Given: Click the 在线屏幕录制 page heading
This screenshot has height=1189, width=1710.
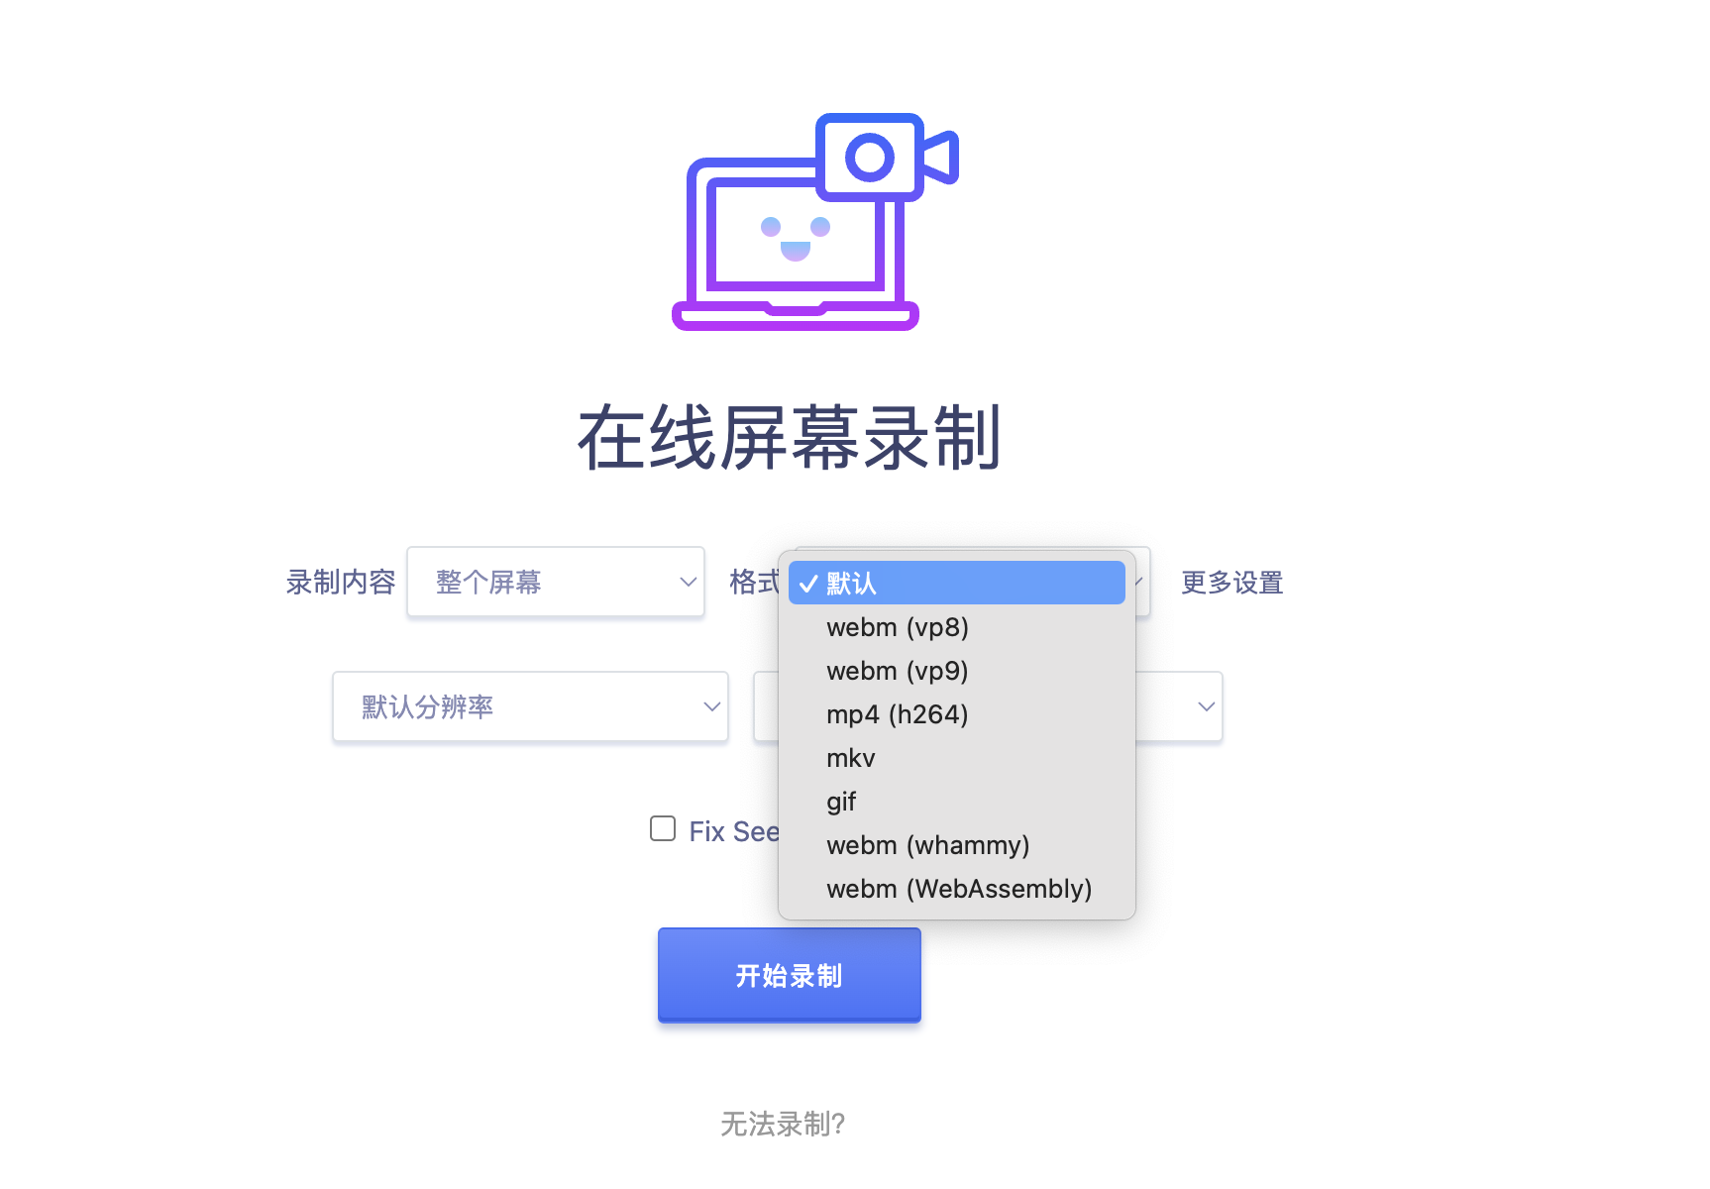Looking at the screenshot, I should tap(790, 437).
